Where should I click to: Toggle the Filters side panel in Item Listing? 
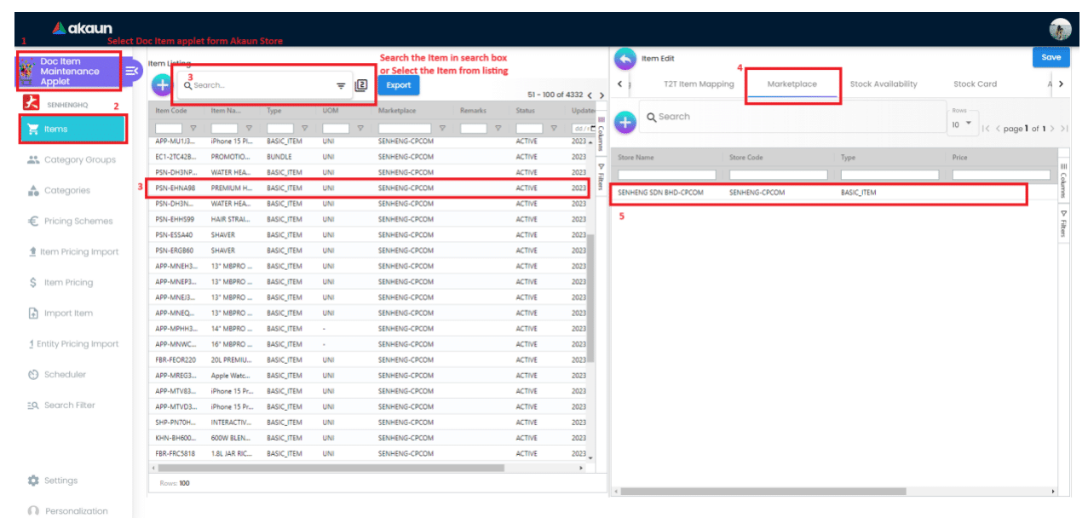pyautogui.click(x=601, y=177)
